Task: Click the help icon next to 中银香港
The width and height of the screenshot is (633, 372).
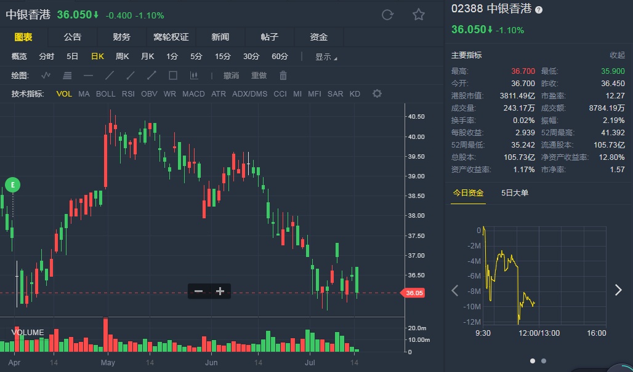Action: (539, 10)
